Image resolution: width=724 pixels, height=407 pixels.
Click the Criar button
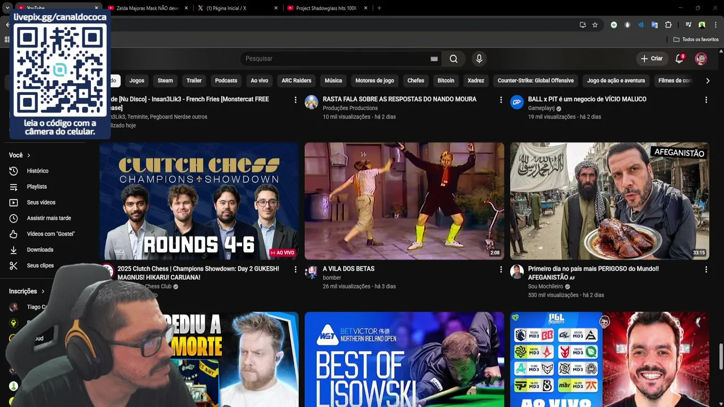(652, 59)
